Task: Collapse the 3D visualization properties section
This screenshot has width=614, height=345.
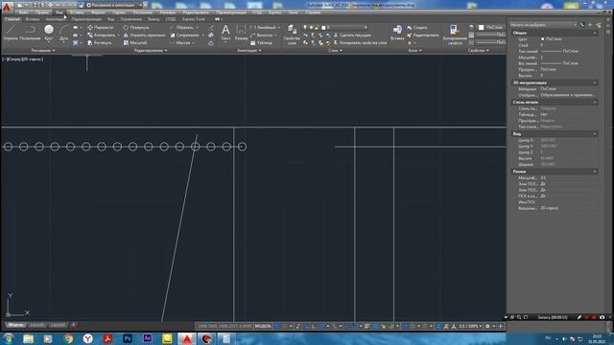Action: tap(595, 83)
